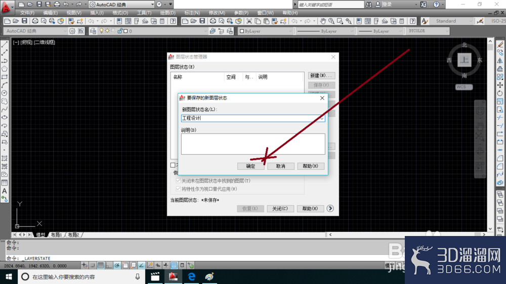The image size is (506, 284).
Task: Select the Erase tool in modify toolbar
Action: [500, 44]
